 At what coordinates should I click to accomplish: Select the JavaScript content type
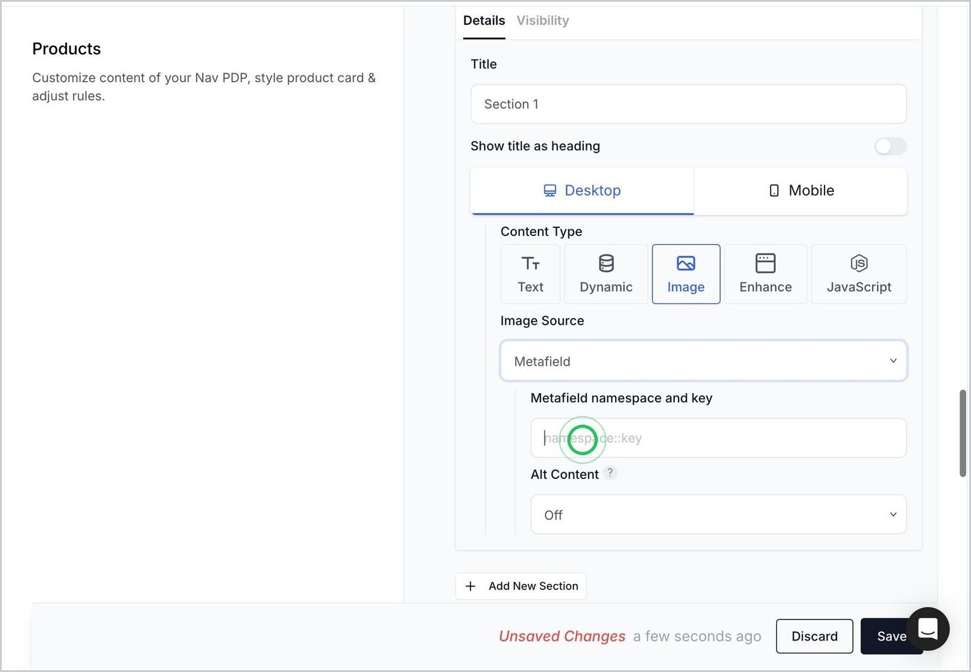(859, 274)
